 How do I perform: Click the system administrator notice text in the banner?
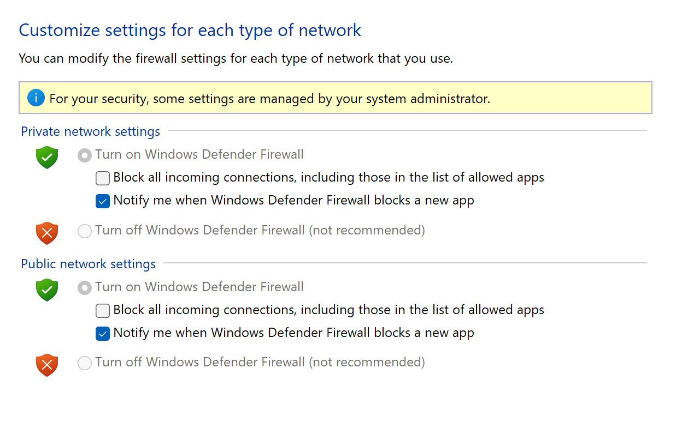269,99
